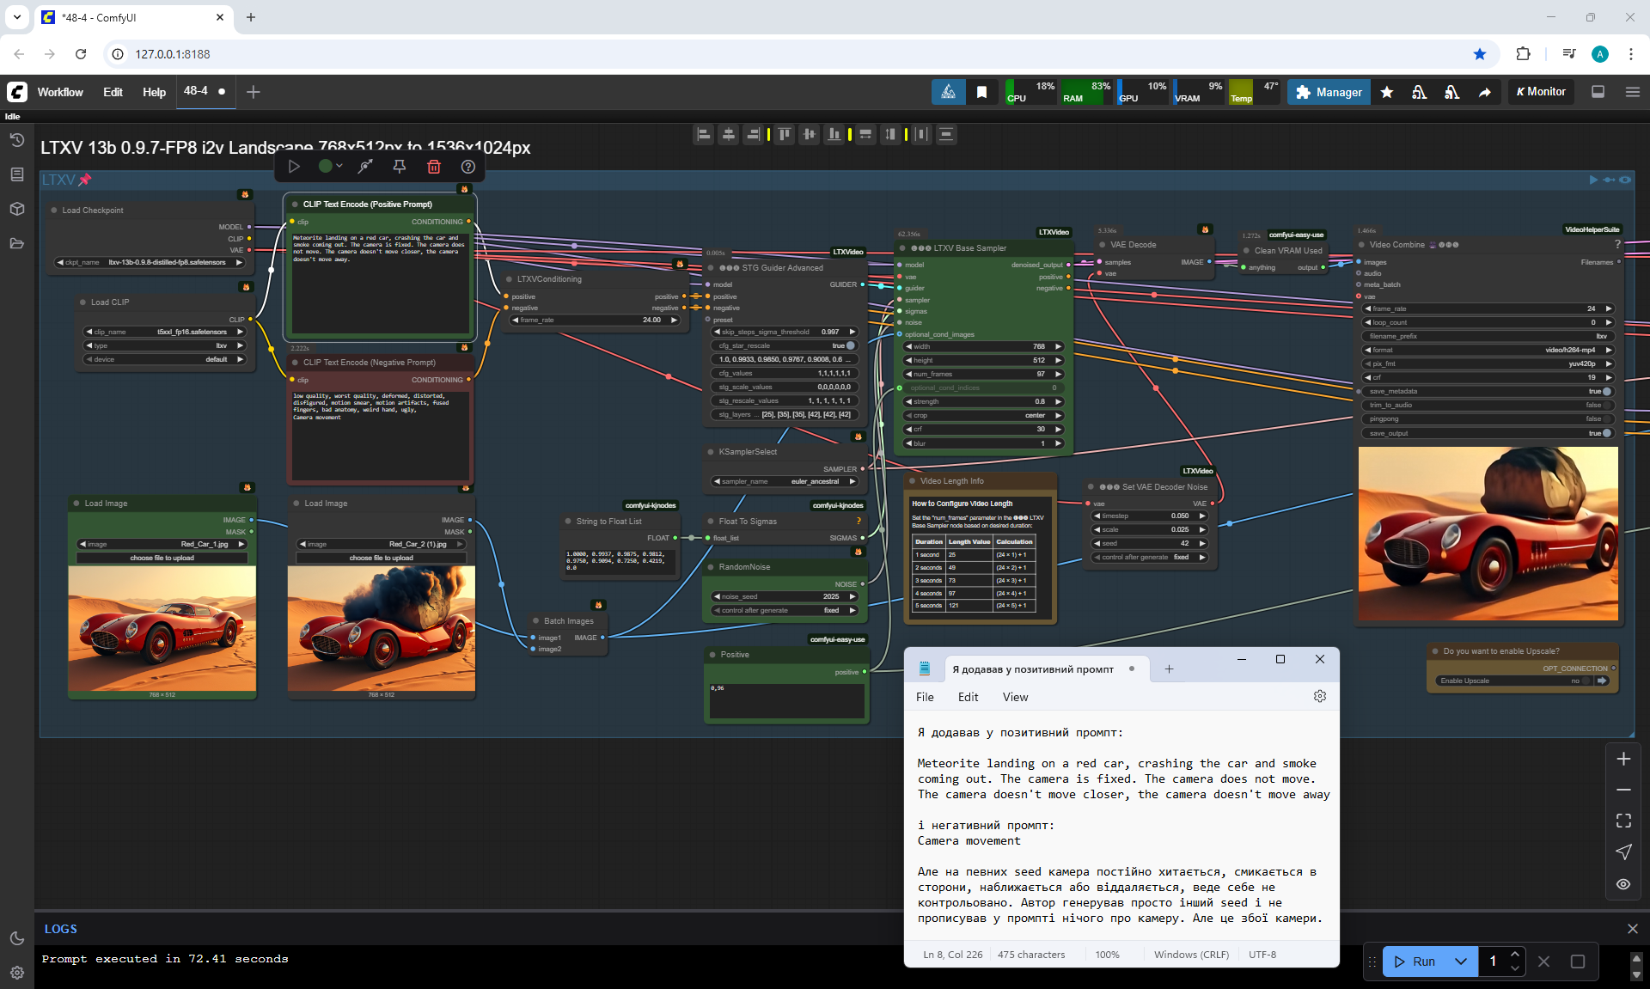This screenshot has width=1650, height=989.
Task: Pin the selected node
Action: pos(400,167)
